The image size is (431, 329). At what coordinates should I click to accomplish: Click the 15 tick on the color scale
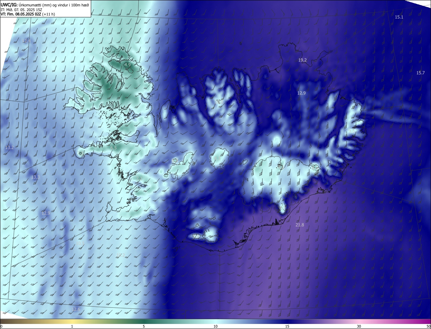(x=287, y=326)
